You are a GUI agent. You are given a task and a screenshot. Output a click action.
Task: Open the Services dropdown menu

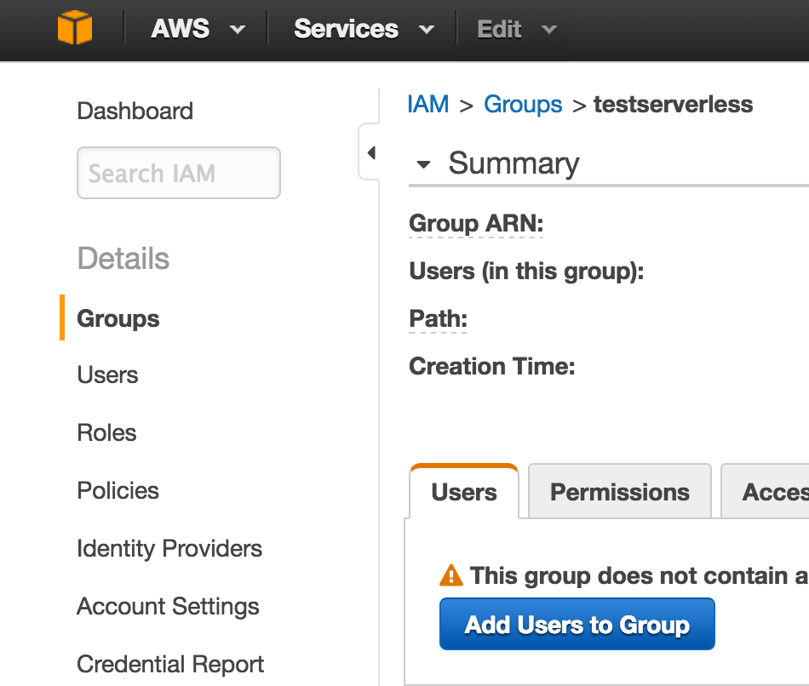363,29
